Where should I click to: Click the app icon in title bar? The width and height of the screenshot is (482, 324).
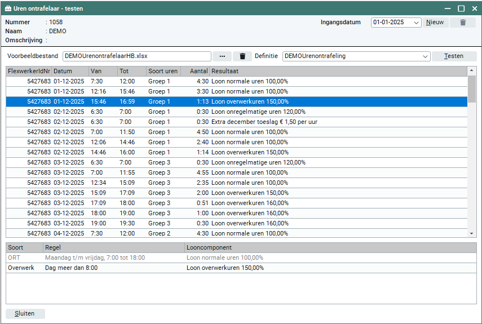[x=8, y=8]
